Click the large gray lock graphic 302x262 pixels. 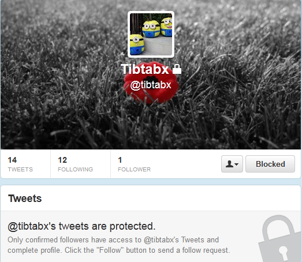[279, 239]
